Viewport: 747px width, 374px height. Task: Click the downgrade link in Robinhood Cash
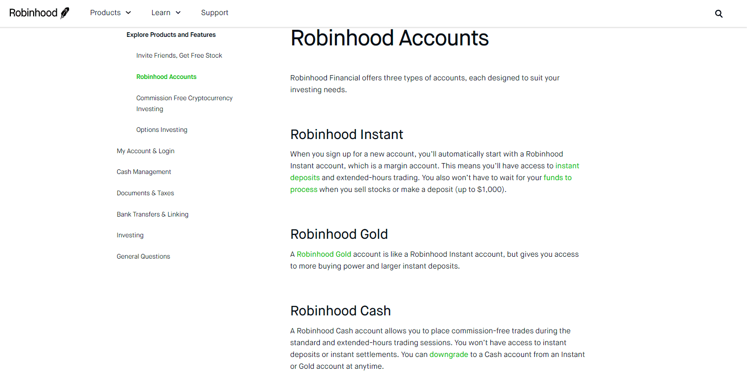448,354
